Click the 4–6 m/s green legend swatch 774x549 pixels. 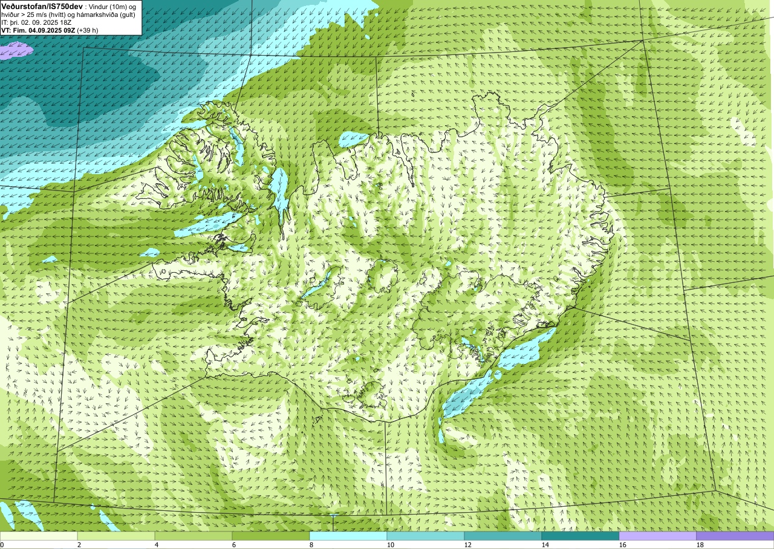click(193, 536)
